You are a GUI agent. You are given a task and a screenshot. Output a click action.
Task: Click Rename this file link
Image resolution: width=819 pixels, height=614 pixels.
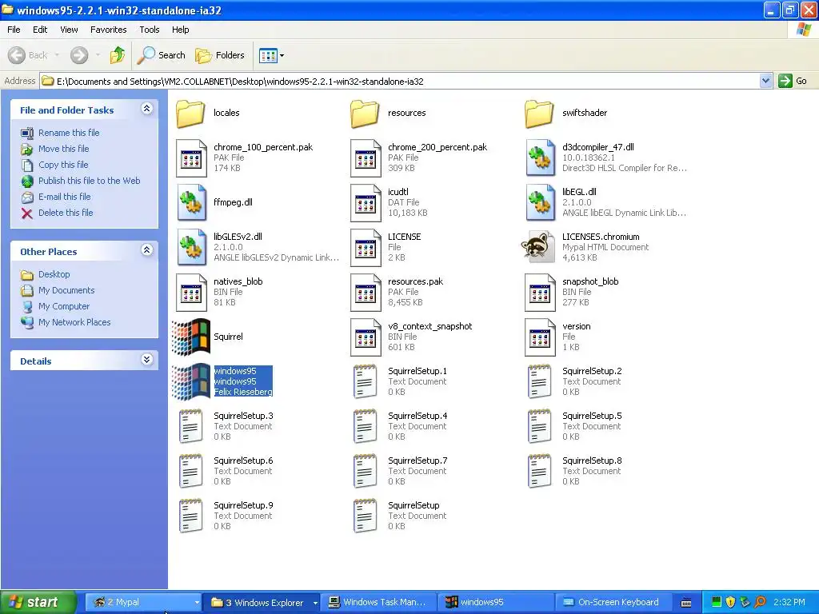pyautogui.click(x=69, y=133)
